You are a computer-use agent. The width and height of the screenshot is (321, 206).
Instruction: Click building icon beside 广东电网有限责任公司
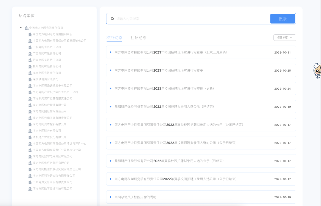30,47
